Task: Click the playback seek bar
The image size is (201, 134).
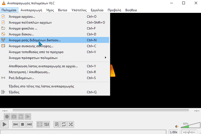Action: click(100, 110)
